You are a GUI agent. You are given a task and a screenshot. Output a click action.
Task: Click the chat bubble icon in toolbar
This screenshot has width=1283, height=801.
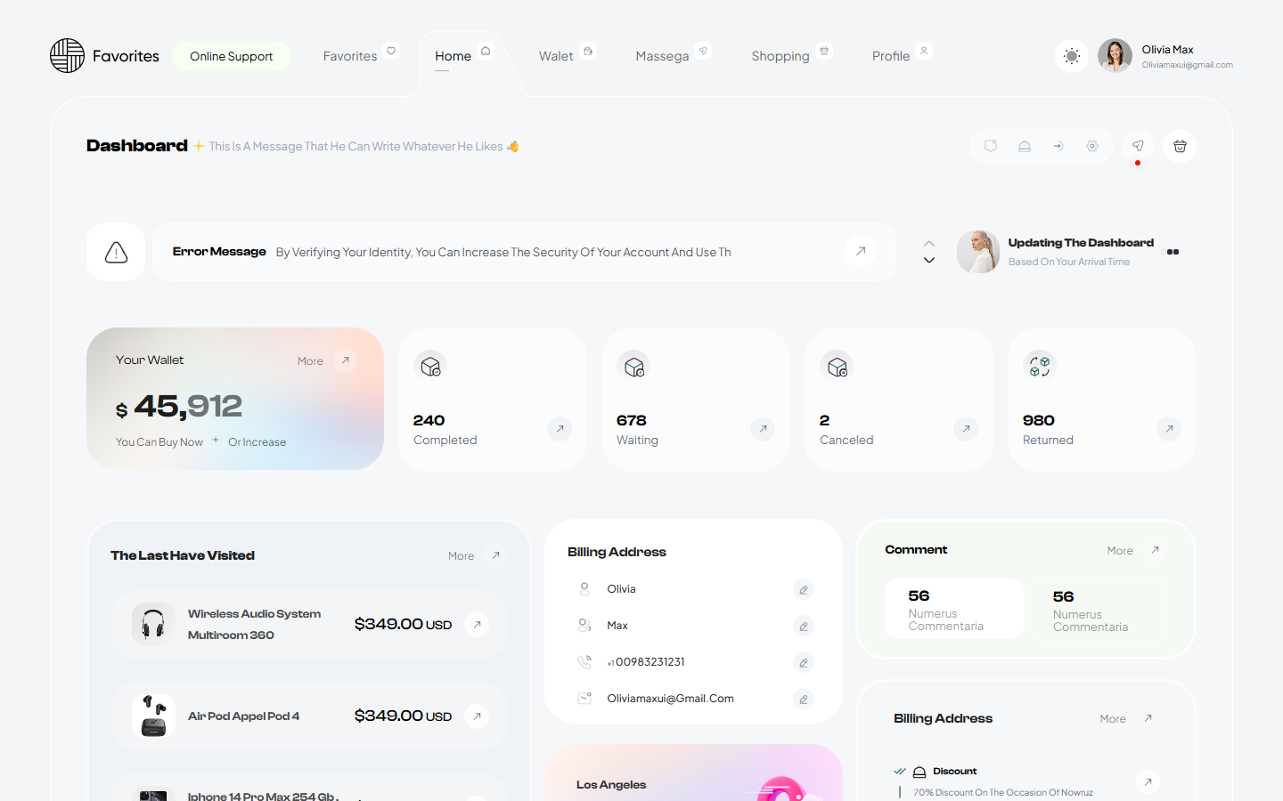(x=991, y=146)
